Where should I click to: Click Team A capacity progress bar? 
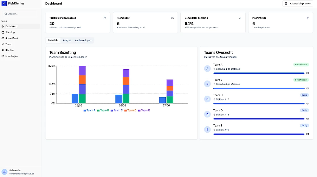259,73
